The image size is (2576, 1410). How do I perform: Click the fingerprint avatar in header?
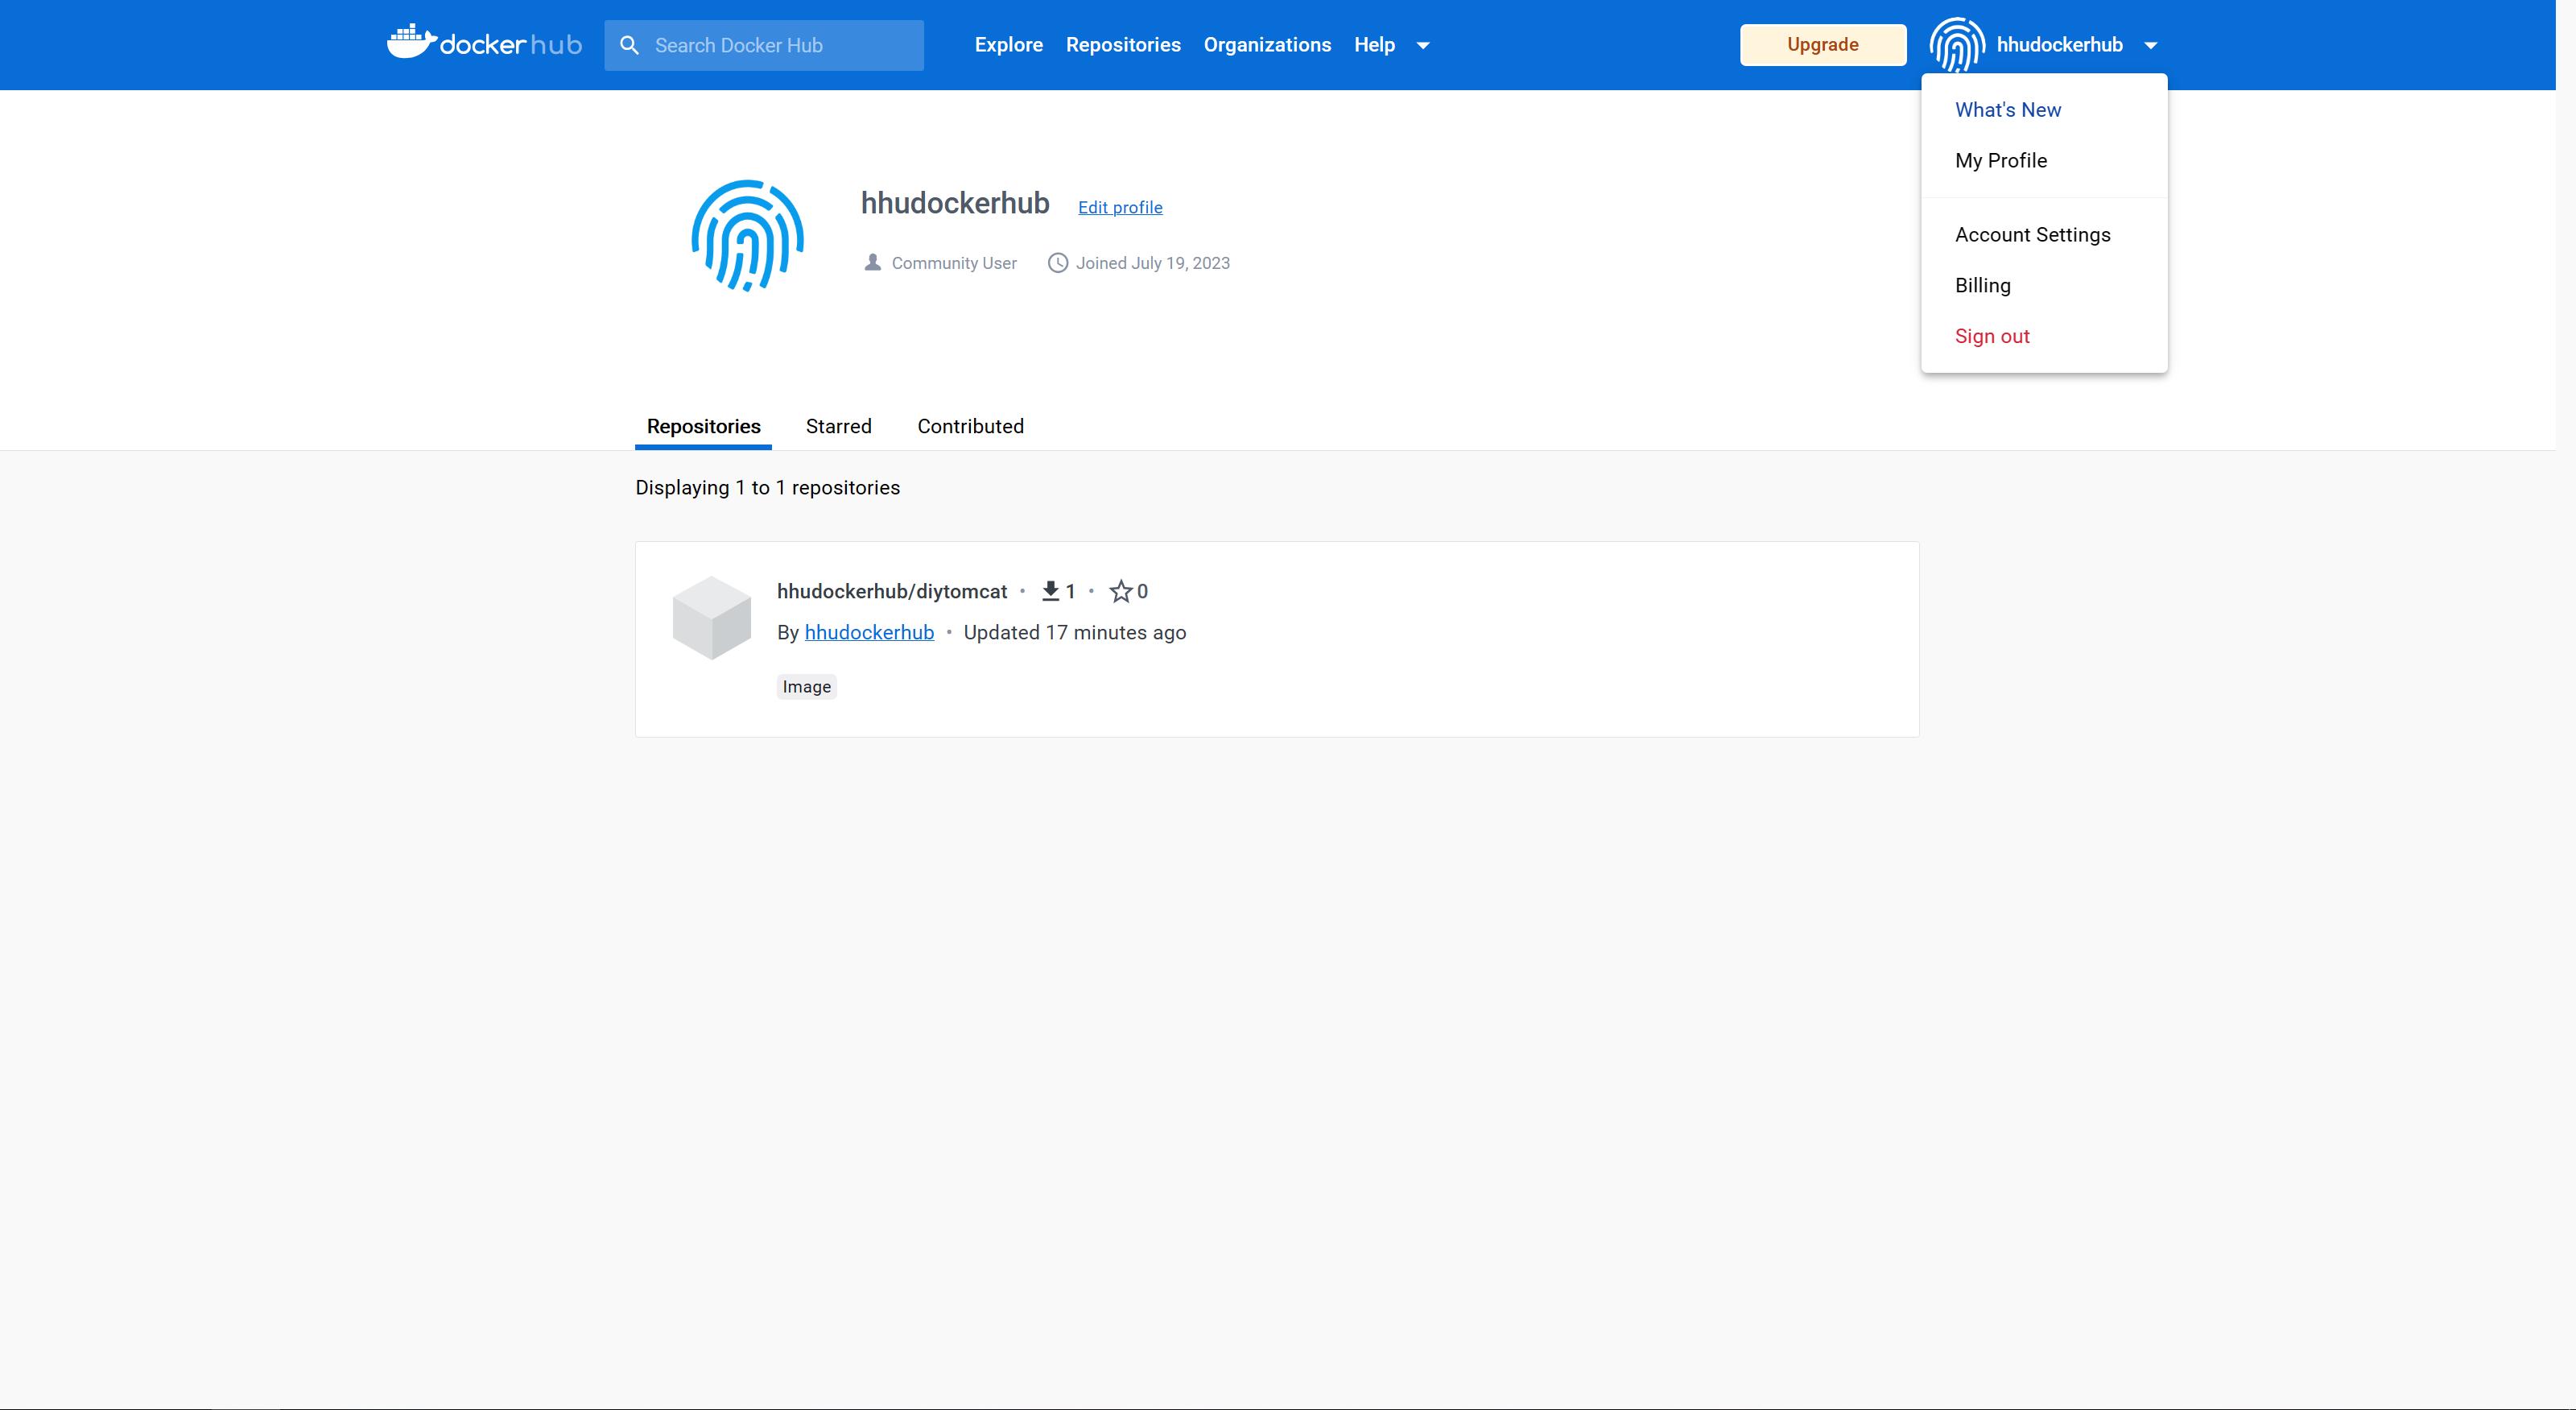click(1956, 45)
